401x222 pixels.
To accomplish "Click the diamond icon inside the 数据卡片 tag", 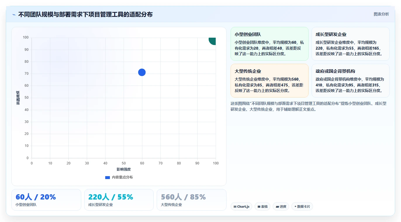I will (295, 207).
